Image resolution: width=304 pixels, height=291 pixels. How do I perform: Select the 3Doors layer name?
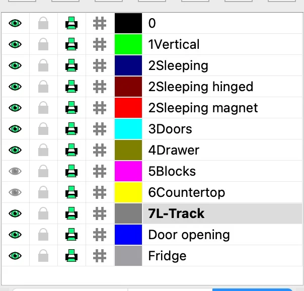[170, 129]
